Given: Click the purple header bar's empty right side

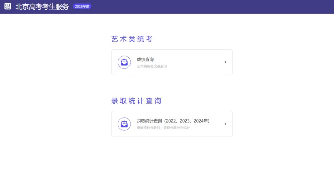Looking at the screenshot, I should (249, 7).
